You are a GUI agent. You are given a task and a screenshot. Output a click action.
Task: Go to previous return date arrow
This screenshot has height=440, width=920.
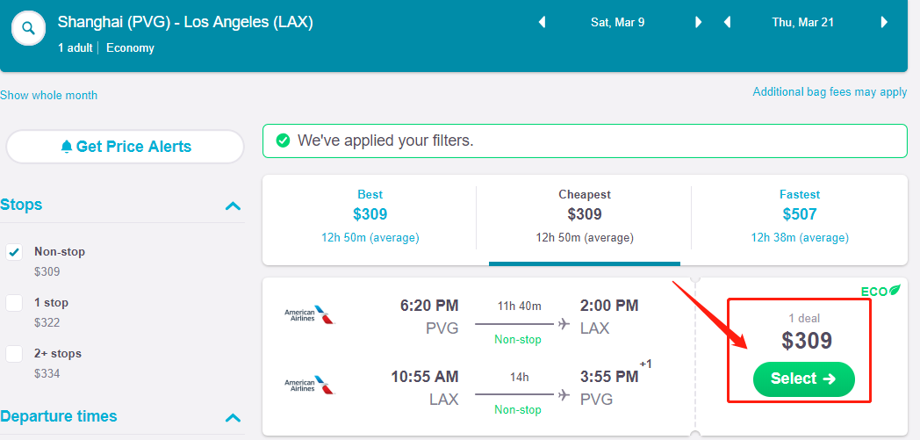[727, 22]
